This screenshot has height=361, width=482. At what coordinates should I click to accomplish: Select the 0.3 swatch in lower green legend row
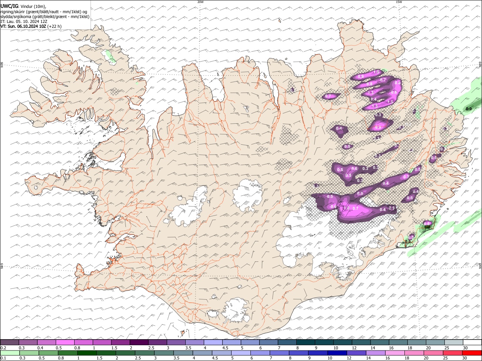[x=29, y=353]
